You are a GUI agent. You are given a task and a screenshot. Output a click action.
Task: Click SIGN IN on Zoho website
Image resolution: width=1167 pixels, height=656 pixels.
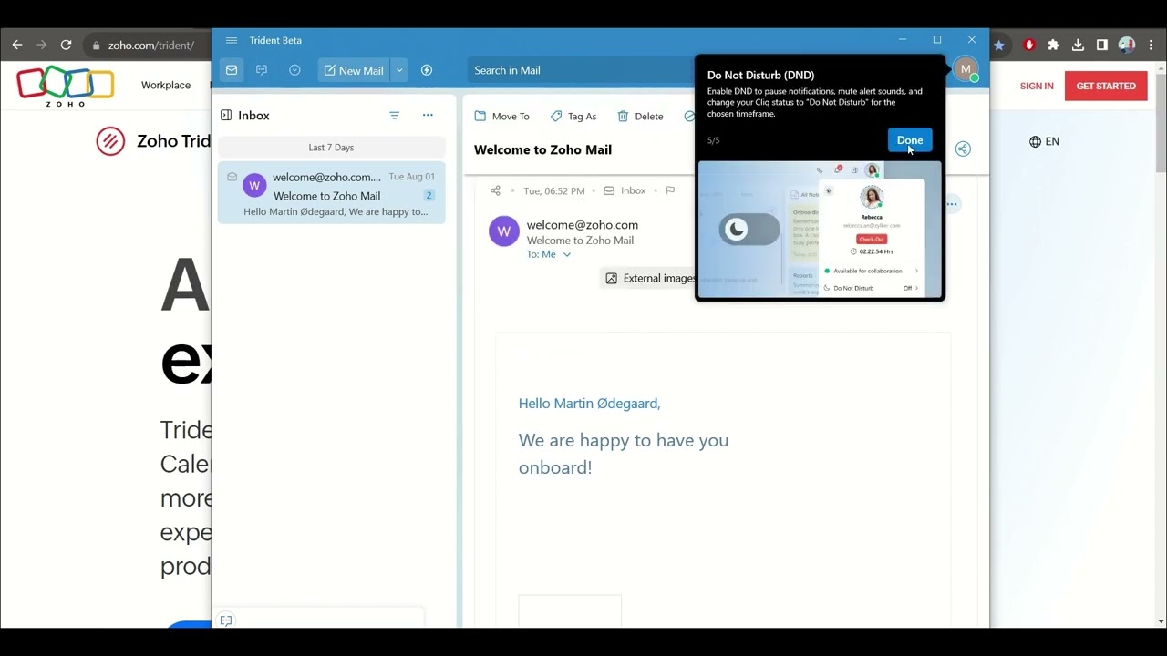pyautogui.click(x=1037, y=86)
